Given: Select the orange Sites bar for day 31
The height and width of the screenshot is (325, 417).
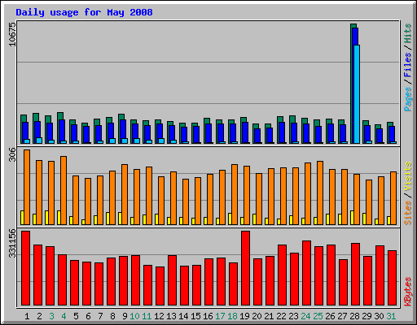Looking at the screenshot, I should tap(393, 198).
